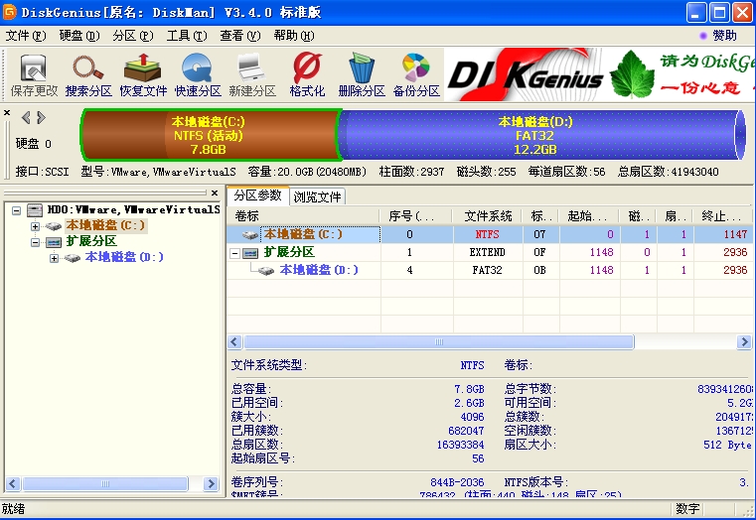Select the blue FAT32 D: partition bar

536,136
